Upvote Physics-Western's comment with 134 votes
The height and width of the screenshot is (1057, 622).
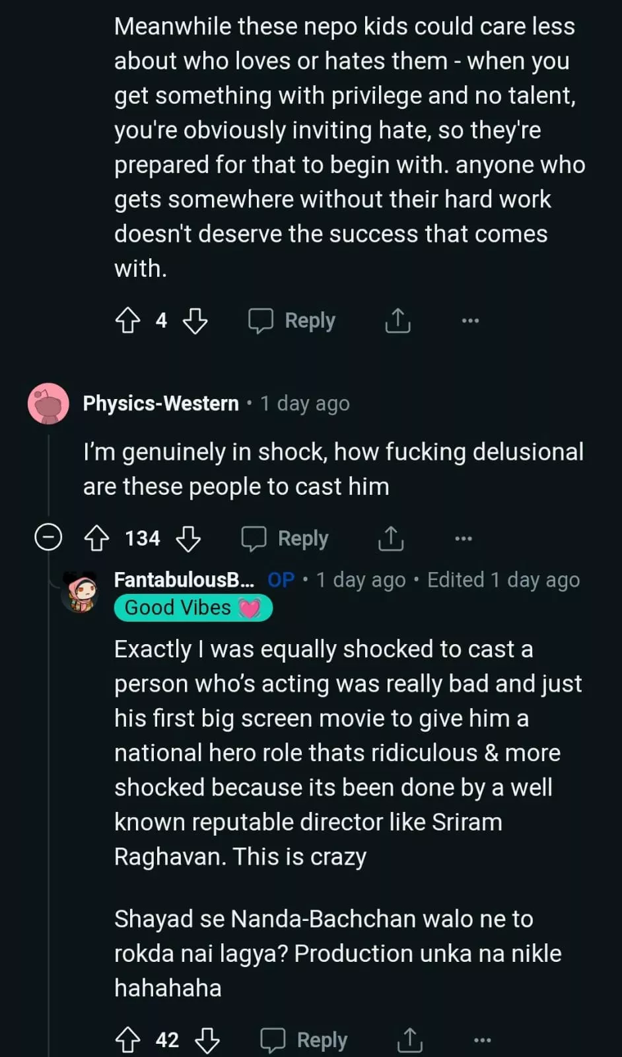pos(97,538)
